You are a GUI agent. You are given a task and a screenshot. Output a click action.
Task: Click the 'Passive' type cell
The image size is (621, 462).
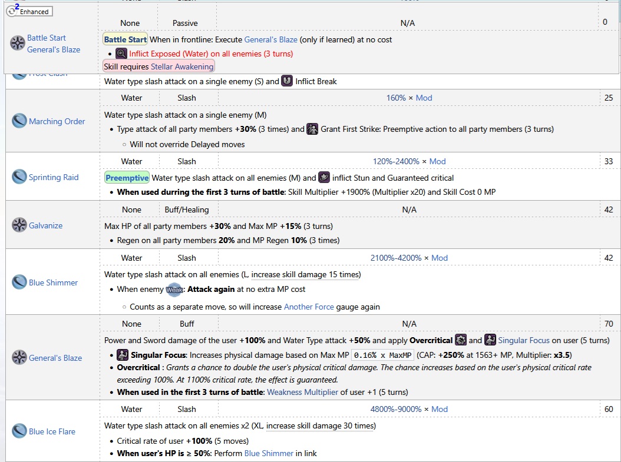tap(185, 23)
